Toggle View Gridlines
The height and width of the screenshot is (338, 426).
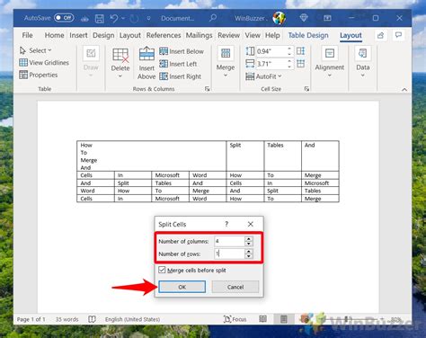pos(44,63)
